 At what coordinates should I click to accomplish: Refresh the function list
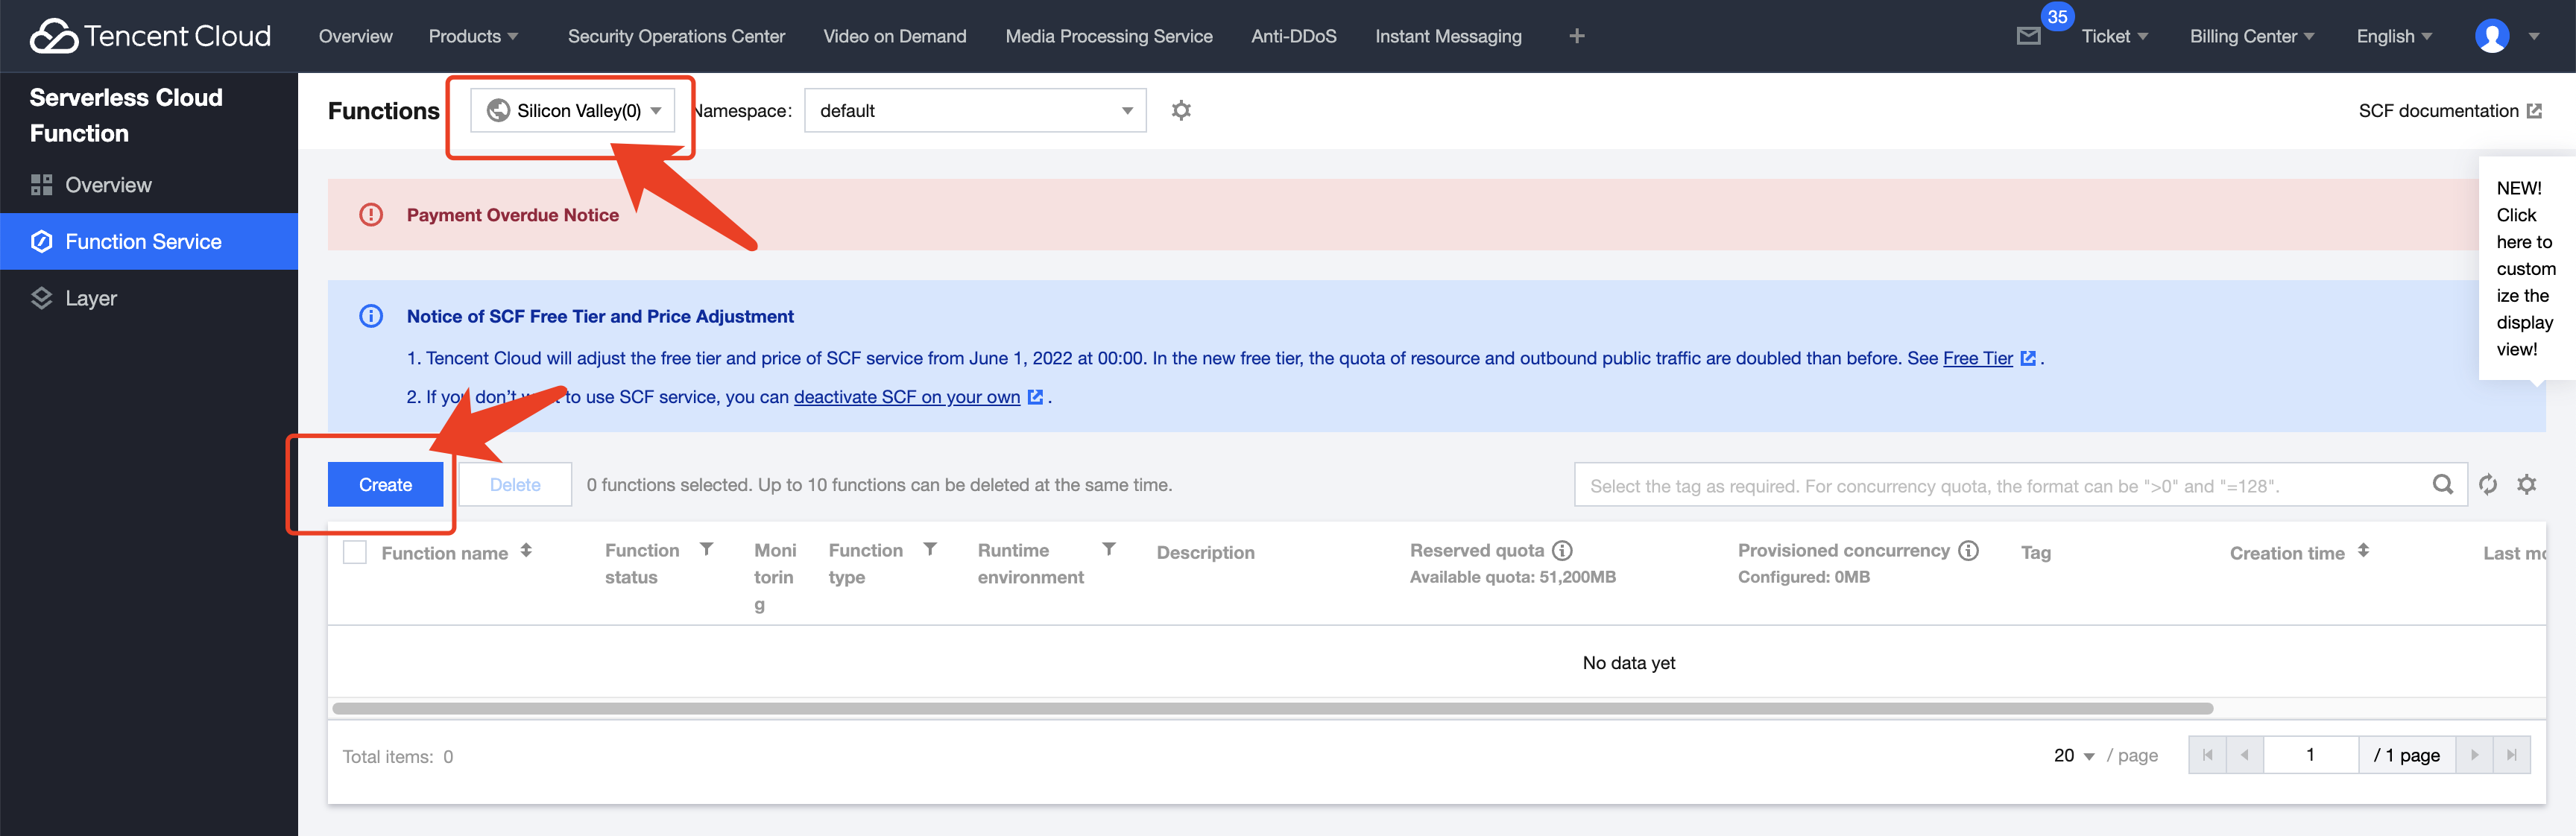(x=2488, y=485)
